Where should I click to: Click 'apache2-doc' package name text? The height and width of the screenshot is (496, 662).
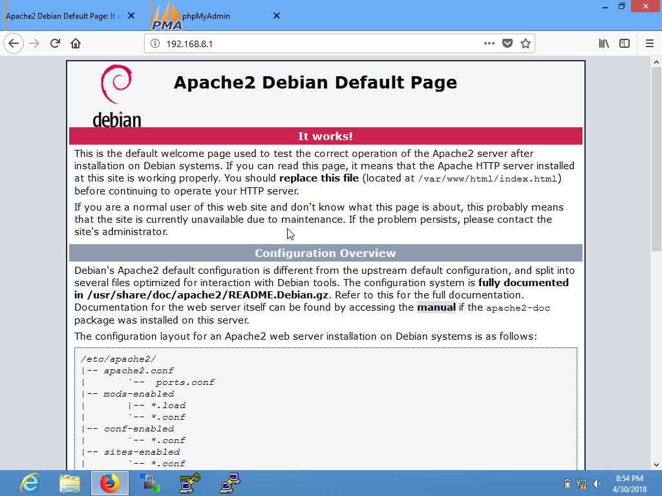coord(518,308)
